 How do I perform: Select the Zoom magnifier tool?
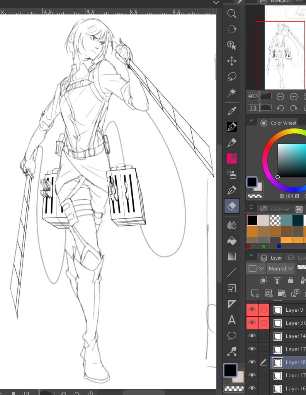coord(231,14)
